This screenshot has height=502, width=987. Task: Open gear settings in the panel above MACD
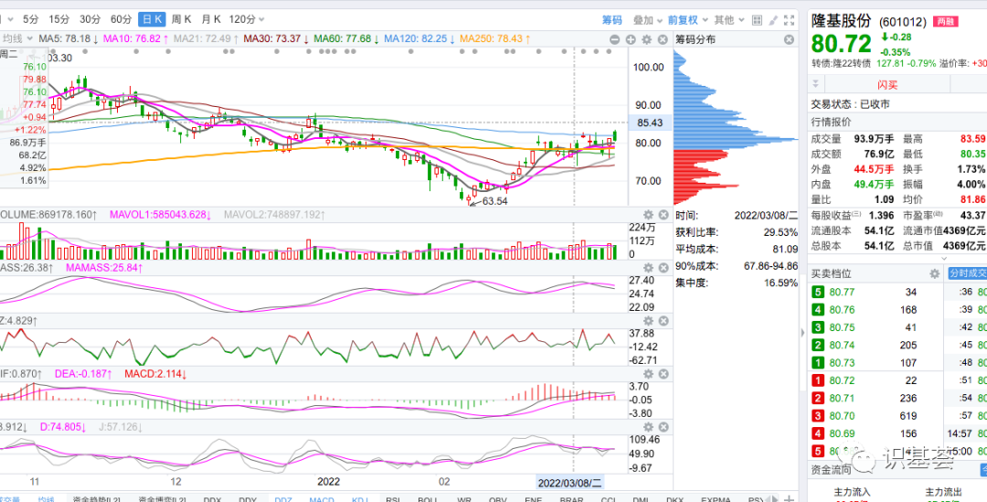tap(648, 321)
